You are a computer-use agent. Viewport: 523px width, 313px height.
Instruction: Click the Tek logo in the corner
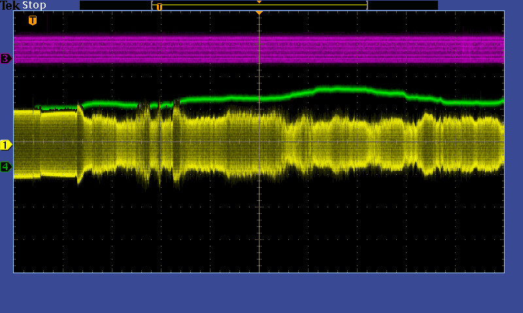pyautogui.click(x=10, y=5)
